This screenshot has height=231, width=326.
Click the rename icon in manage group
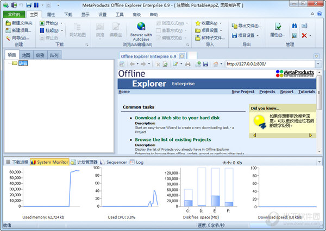(304, 25)
